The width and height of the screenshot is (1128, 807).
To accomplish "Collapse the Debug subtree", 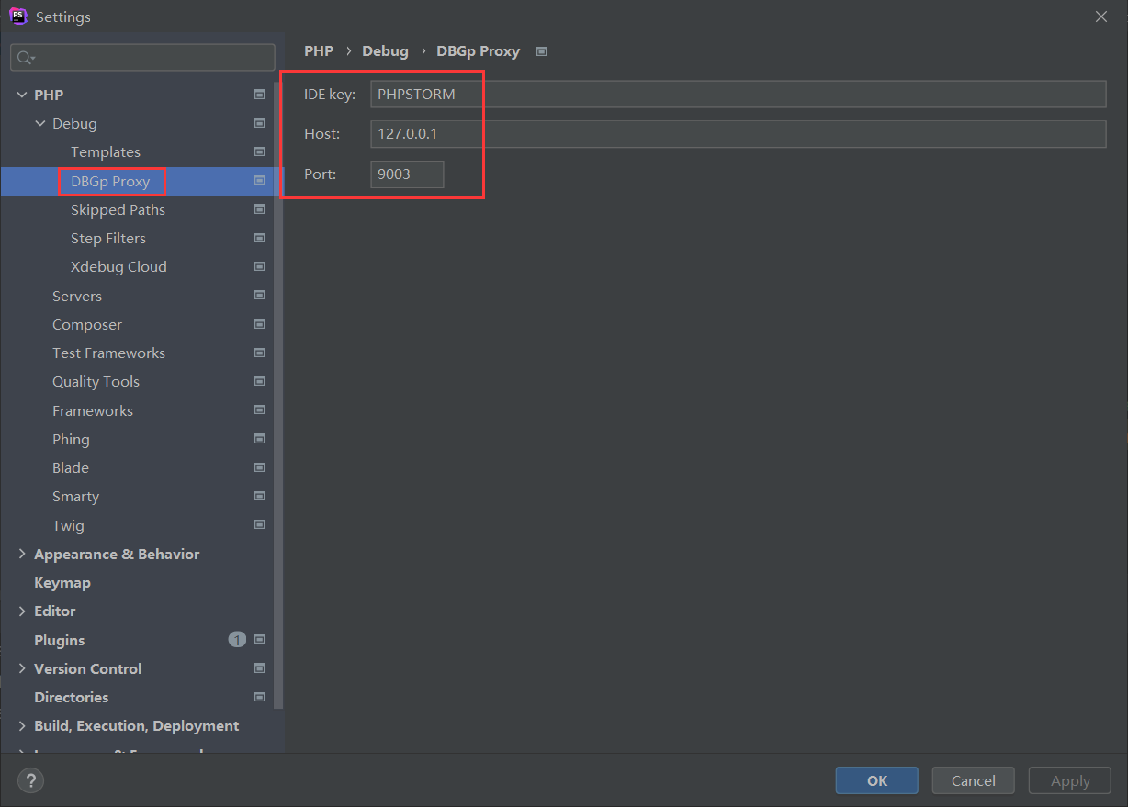I will (40, 123).
